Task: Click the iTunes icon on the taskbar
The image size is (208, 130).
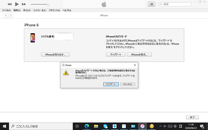Action: [x=142, y=126]
